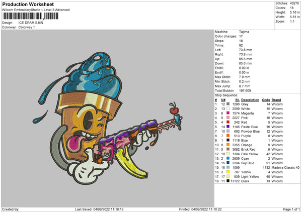Viewport: 302px width, 213px height.
Task: Click the 'Pastel Blue' description text
Action: [250, 127]
